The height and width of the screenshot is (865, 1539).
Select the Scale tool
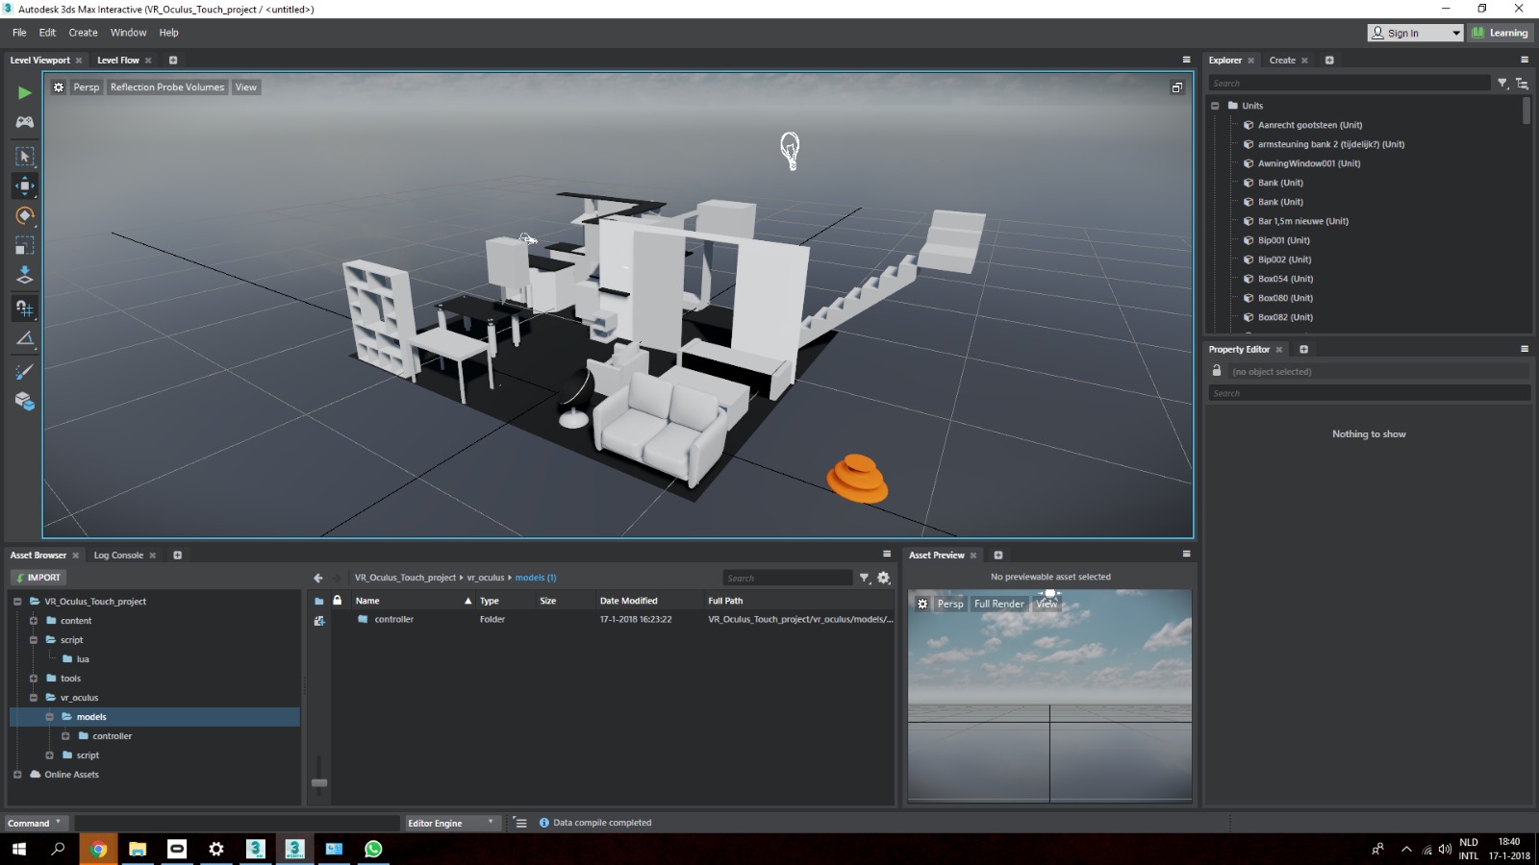24,245
